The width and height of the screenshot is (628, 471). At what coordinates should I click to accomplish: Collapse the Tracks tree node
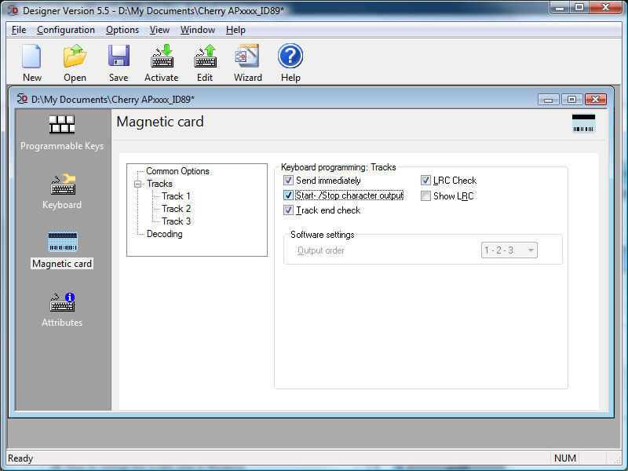[x=137, y=184]
